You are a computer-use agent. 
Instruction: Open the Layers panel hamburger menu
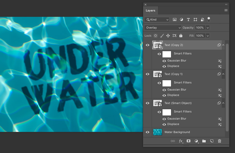click(x=226, y=10)
